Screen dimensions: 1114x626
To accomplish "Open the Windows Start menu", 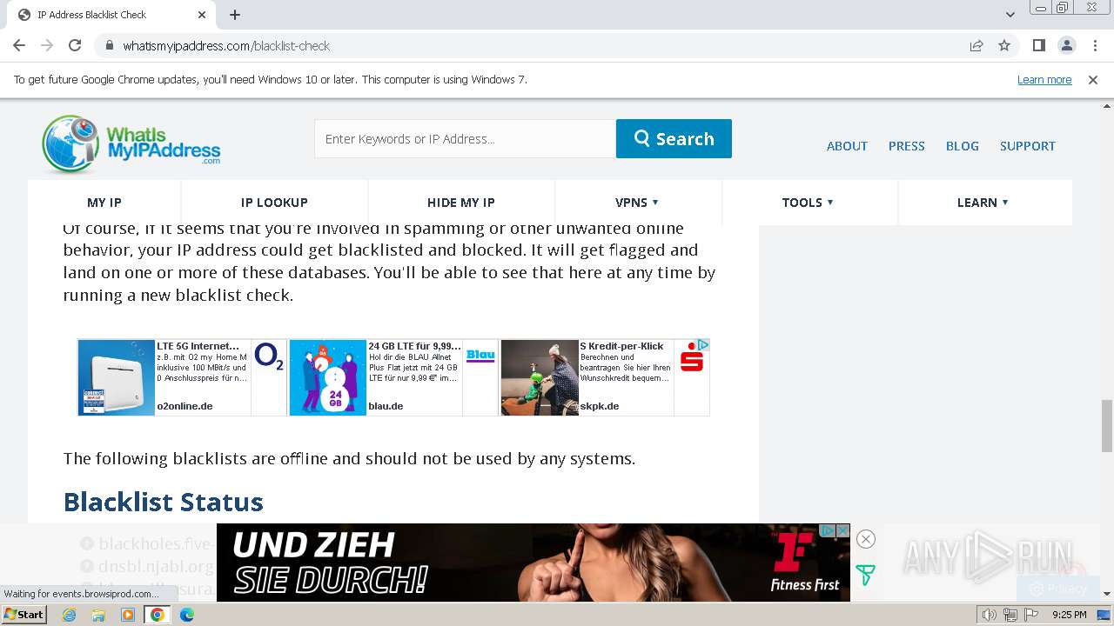I will point(23,615).
